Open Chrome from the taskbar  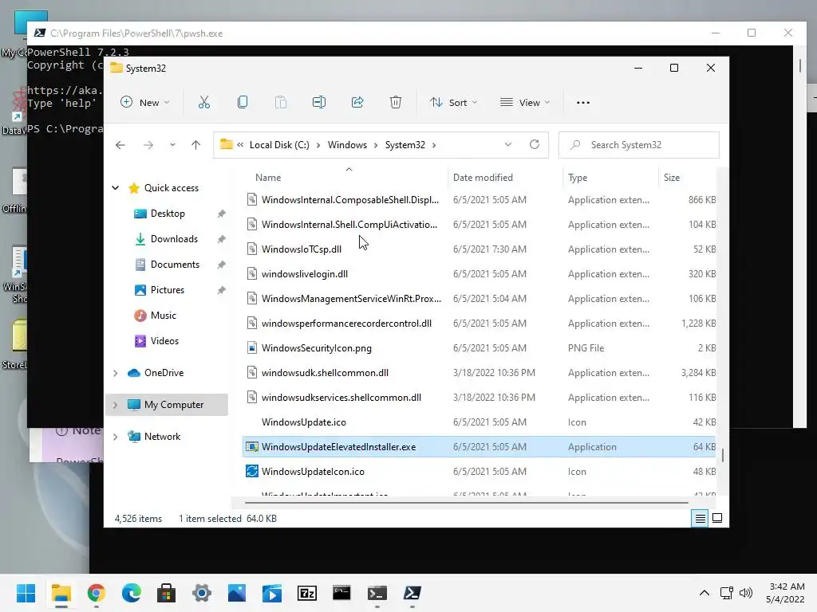pos(97,593)
